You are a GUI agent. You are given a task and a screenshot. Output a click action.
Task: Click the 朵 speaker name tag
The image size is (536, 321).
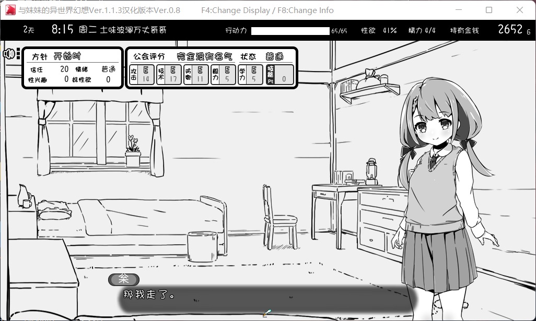coord(124,279)
